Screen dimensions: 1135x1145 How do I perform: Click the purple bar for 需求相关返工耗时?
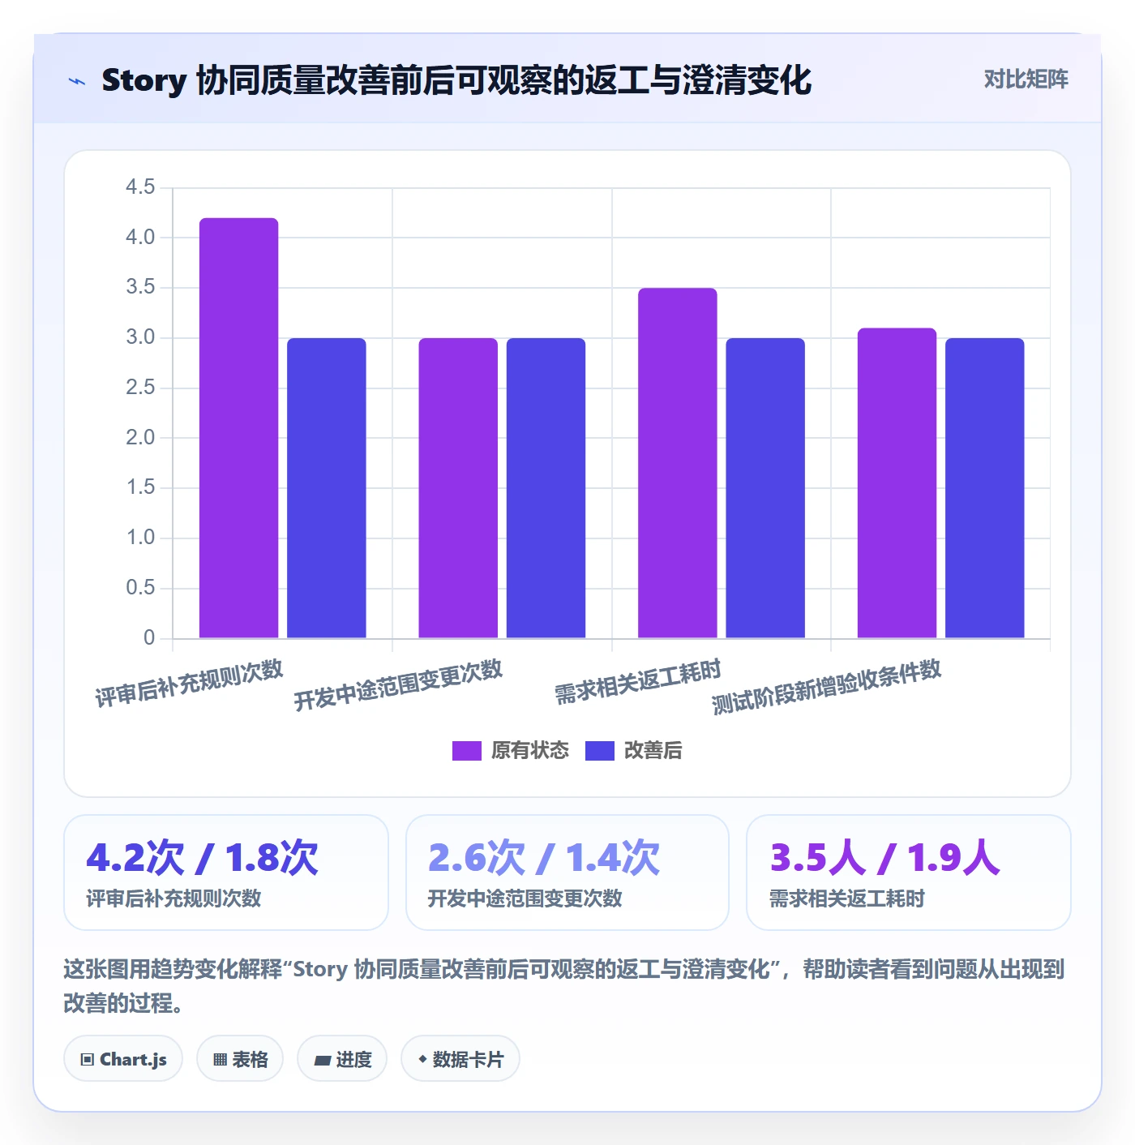[x=678, y=463]
